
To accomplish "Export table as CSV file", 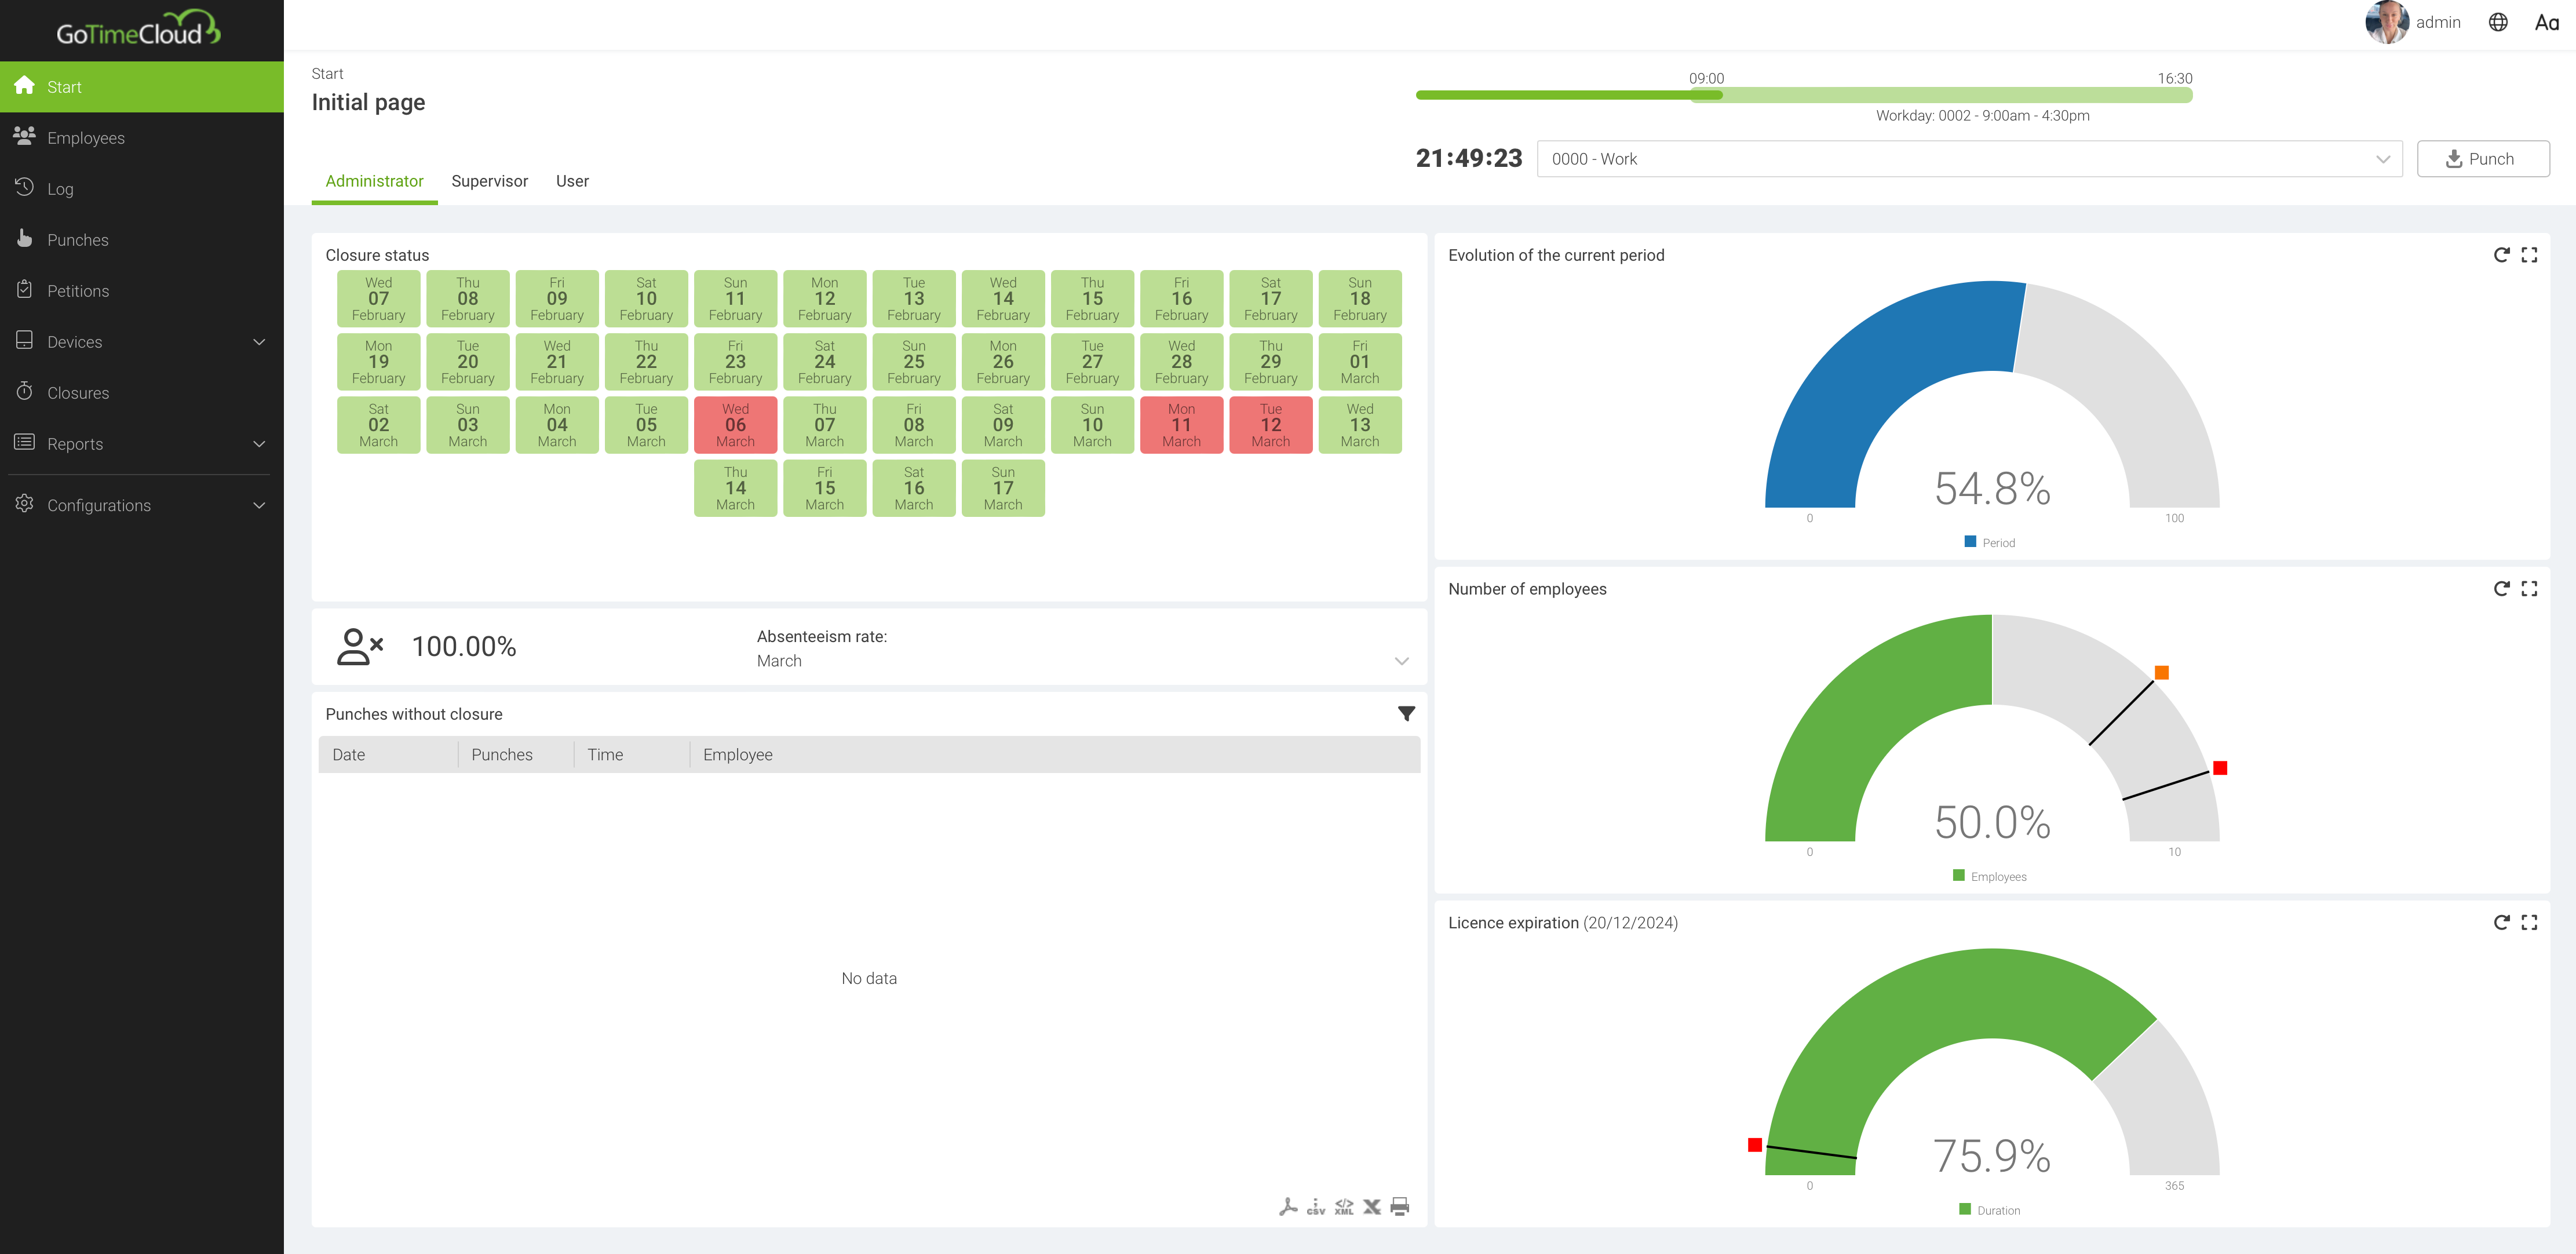I will coord(1316,1206).
